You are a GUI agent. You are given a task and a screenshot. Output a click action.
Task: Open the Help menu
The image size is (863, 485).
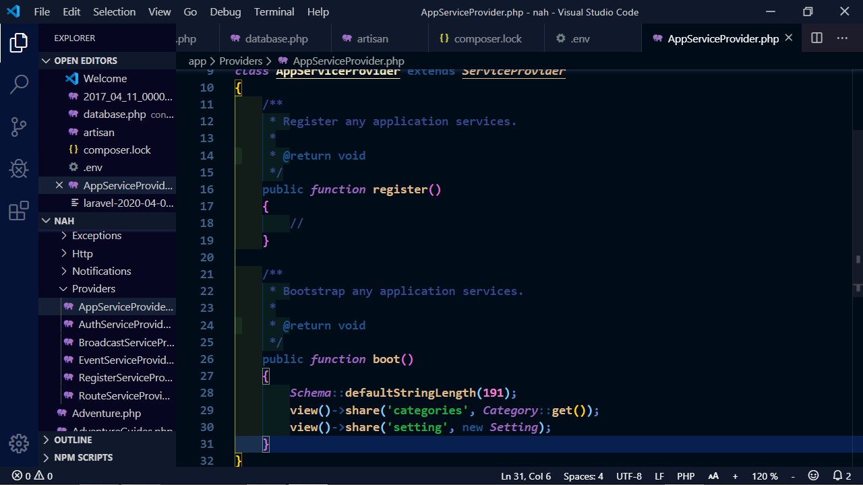pyautogui.click(x=318, y=11)
